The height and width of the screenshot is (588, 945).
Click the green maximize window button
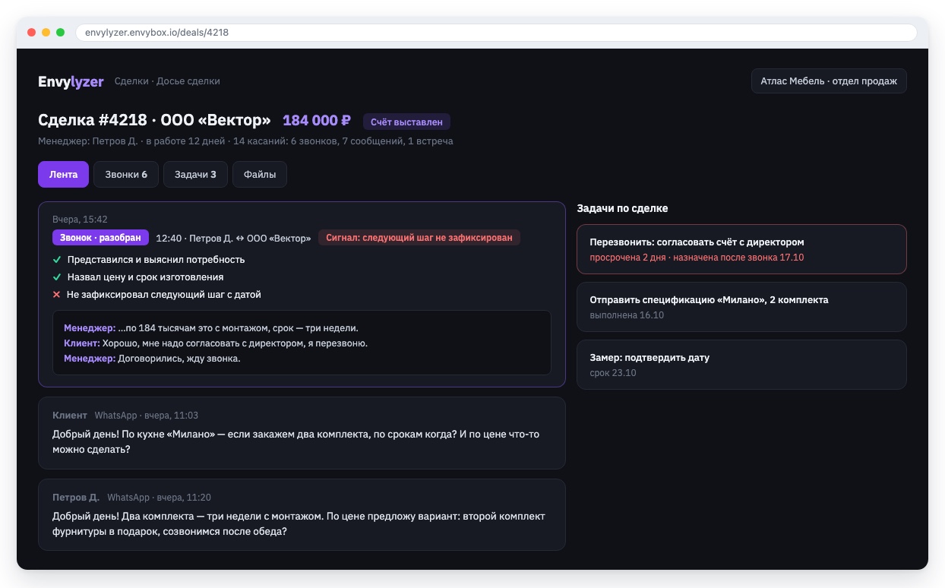60,33
